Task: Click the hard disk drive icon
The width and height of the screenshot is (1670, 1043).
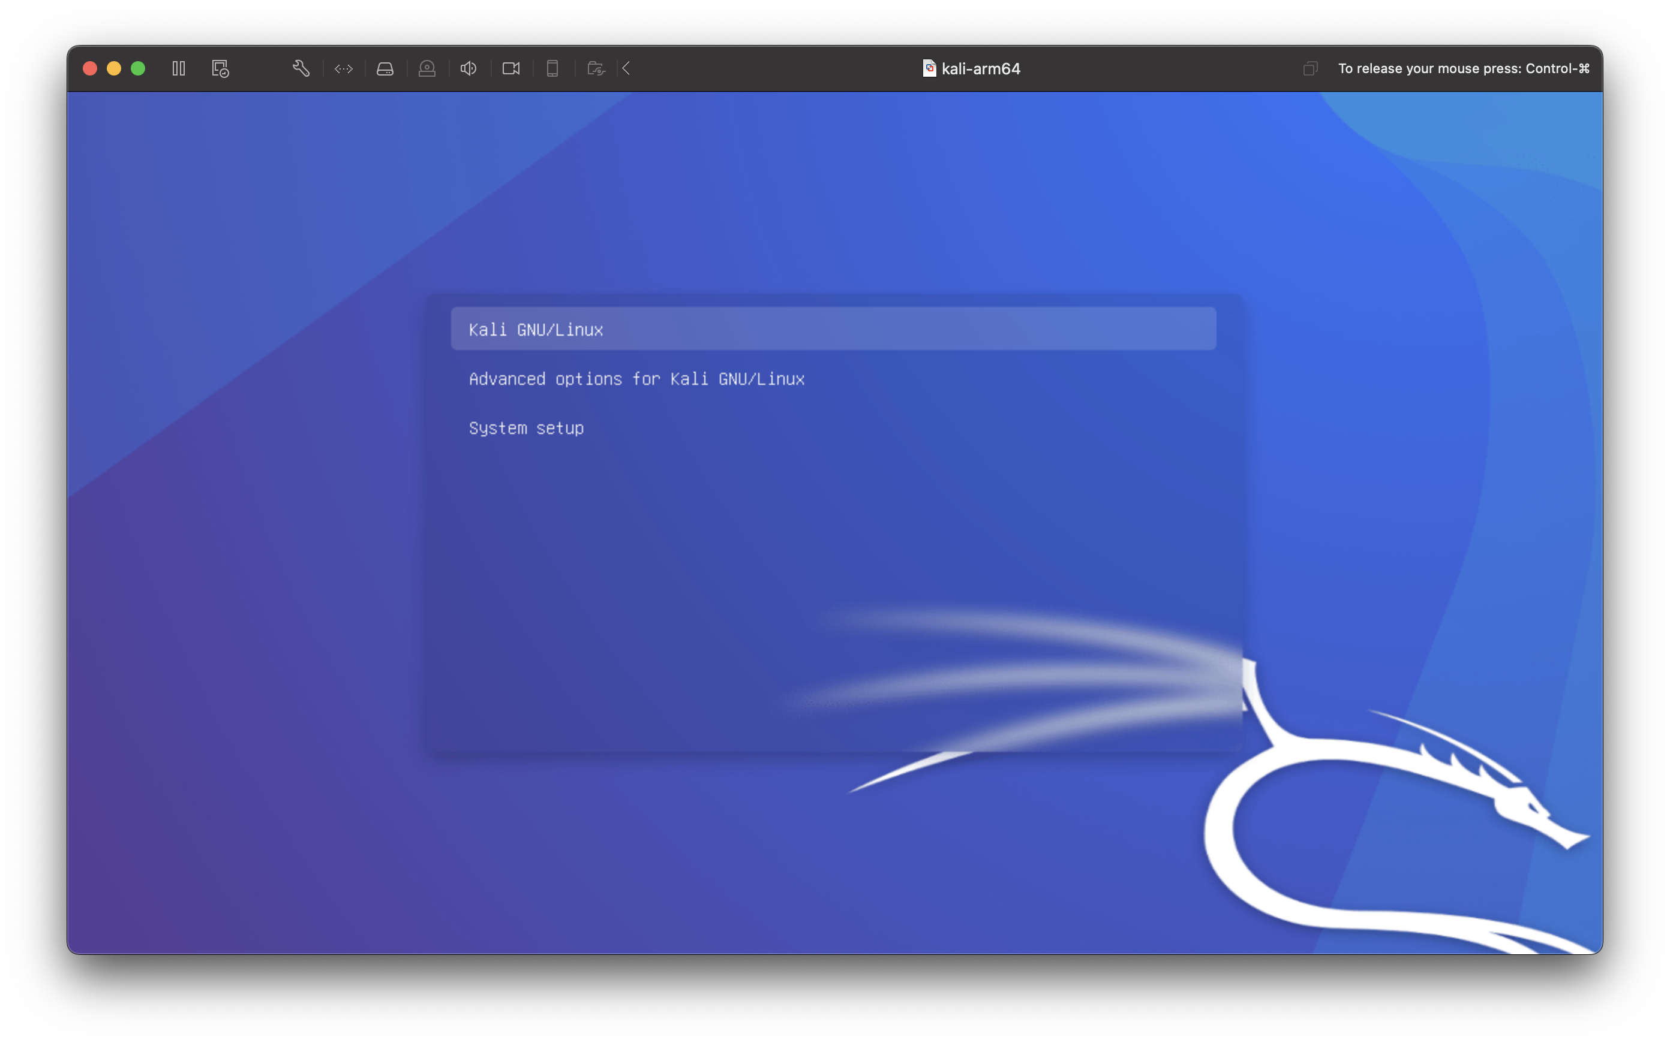Action: 385,68
